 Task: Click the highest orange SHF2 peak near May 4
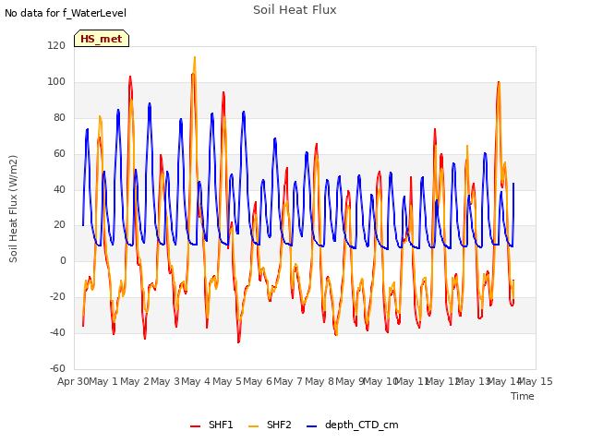(195, 58)
